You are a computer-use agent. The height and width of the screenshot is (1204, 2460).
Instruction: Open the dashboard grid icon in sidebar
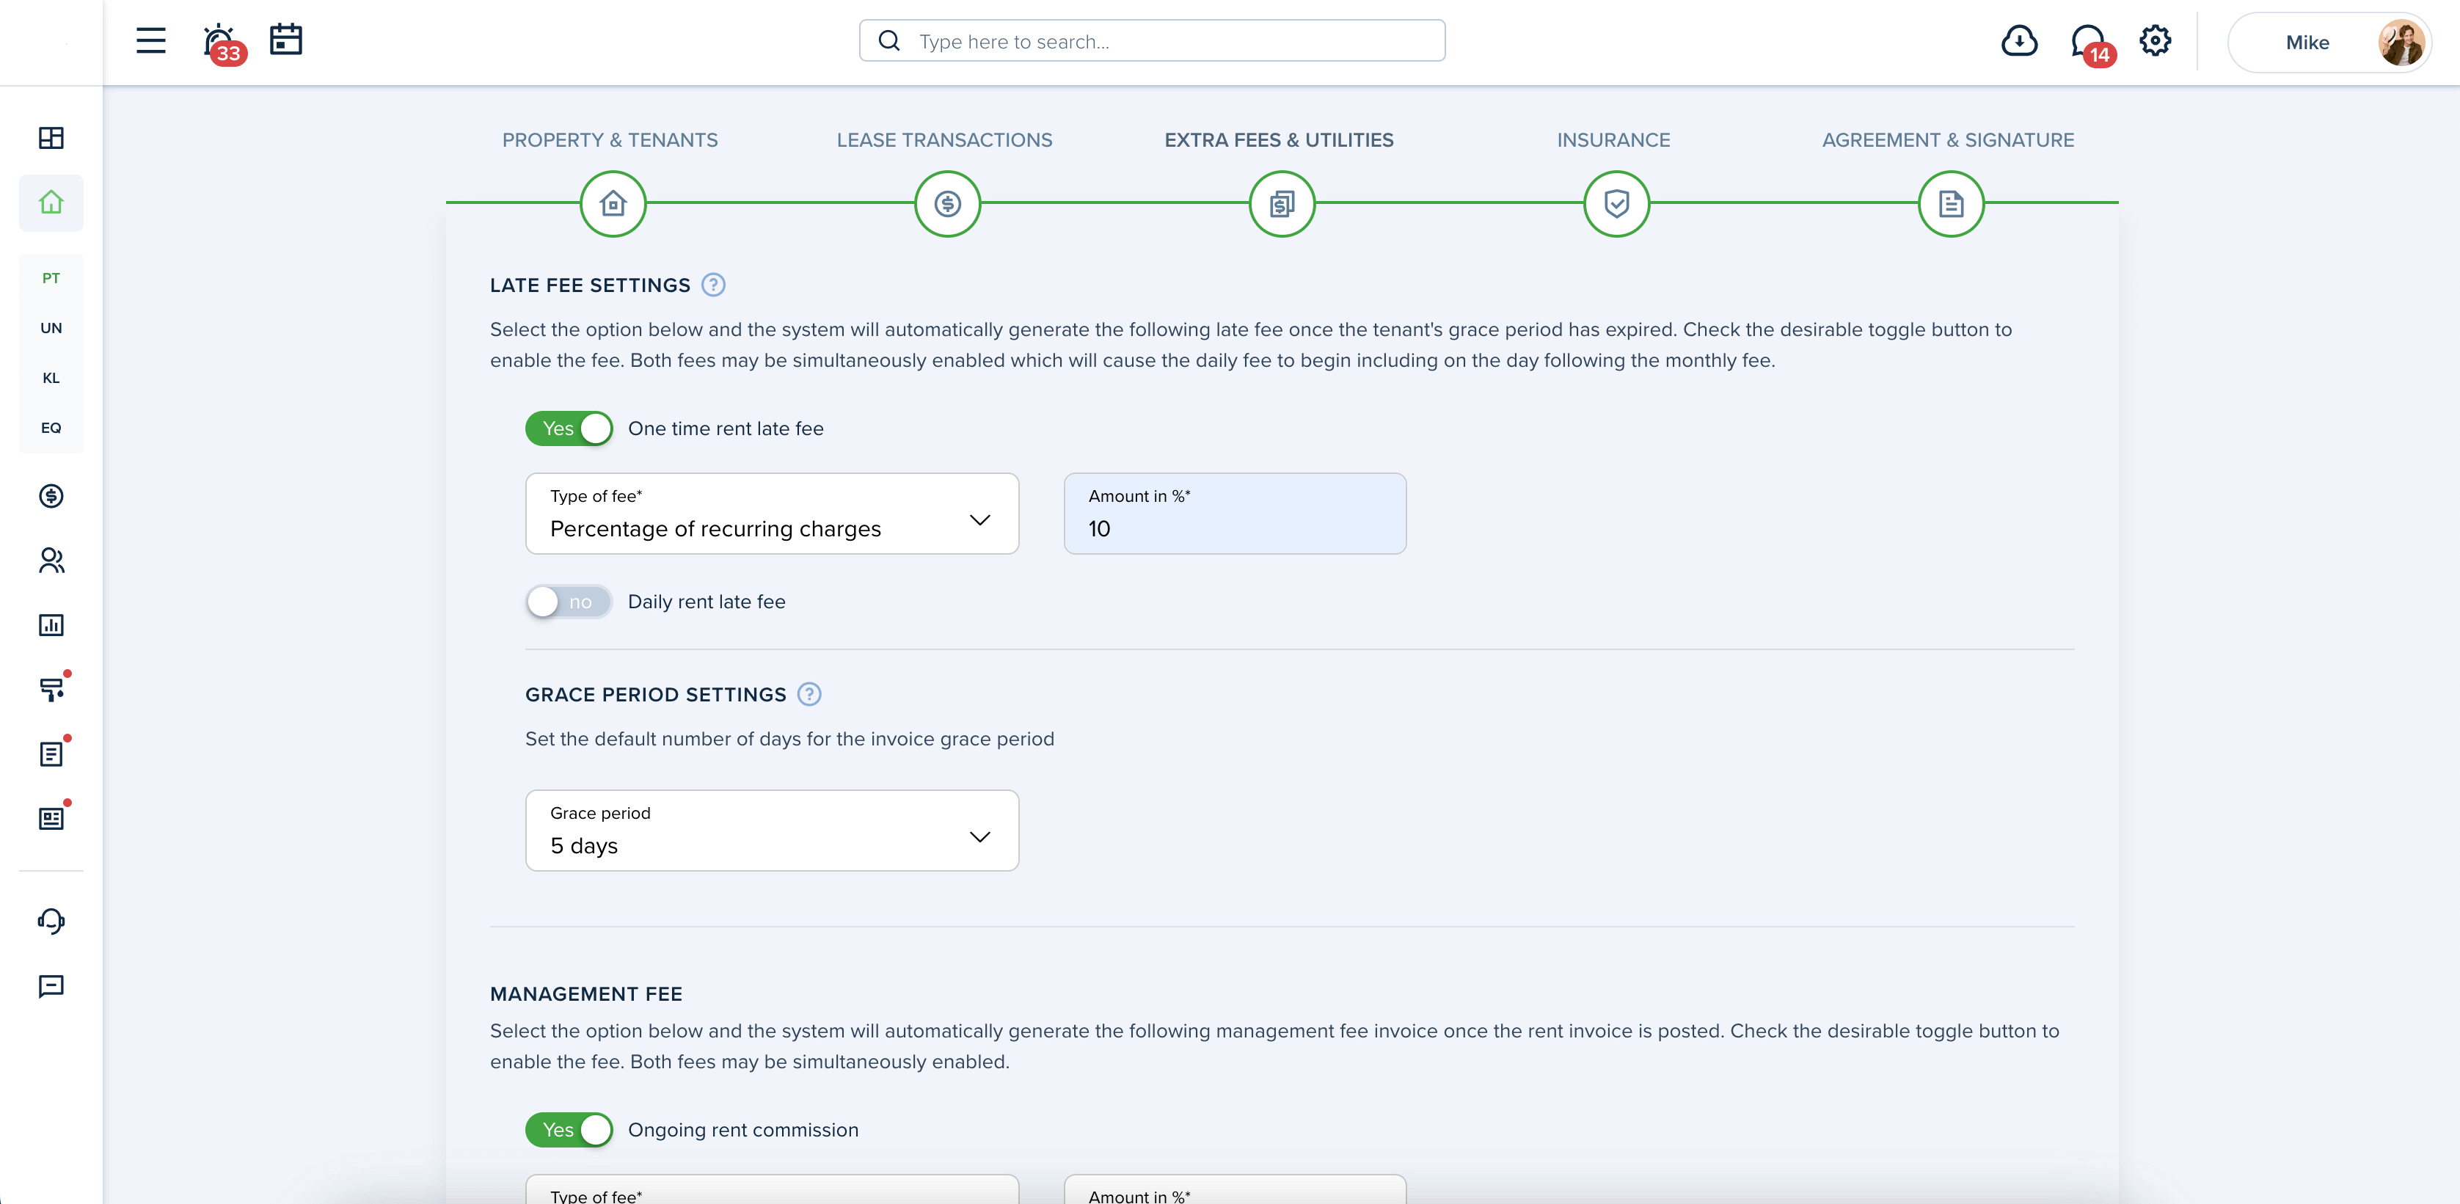pos(51,137)
